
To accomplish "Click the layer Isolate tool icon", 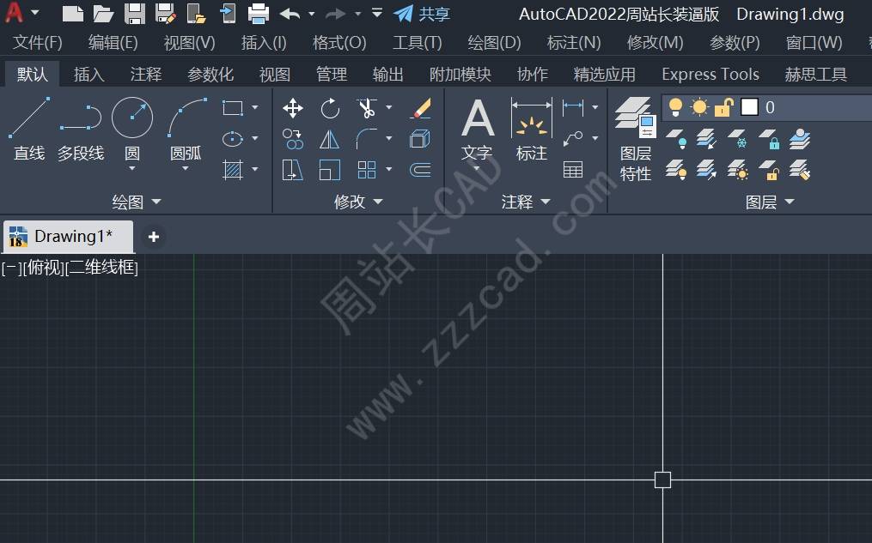I will (707, 139).
